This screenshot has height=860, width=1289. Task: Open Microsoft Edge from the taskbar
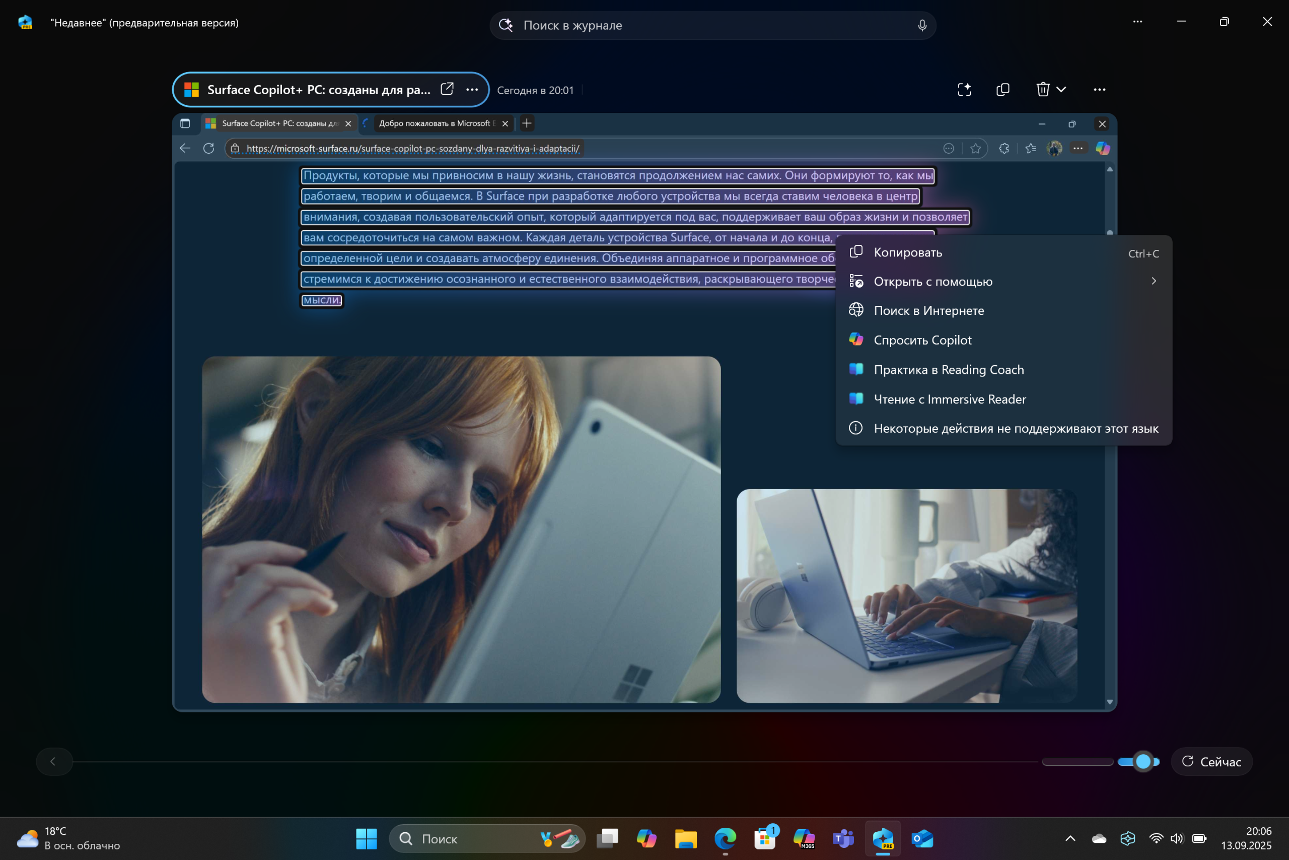[725, 839]
